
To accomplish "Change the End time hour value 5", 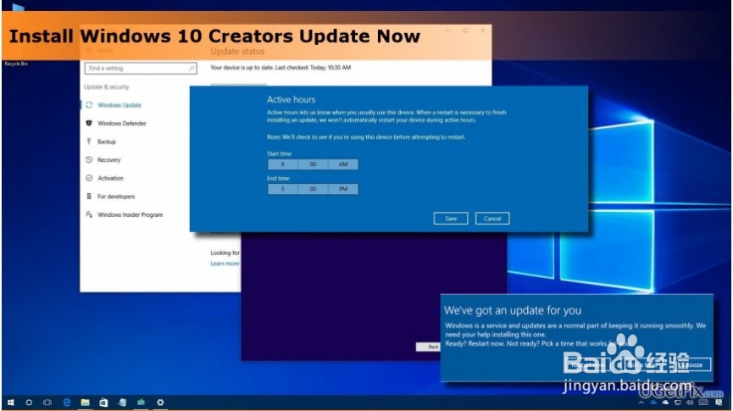I will click(282, 189).
